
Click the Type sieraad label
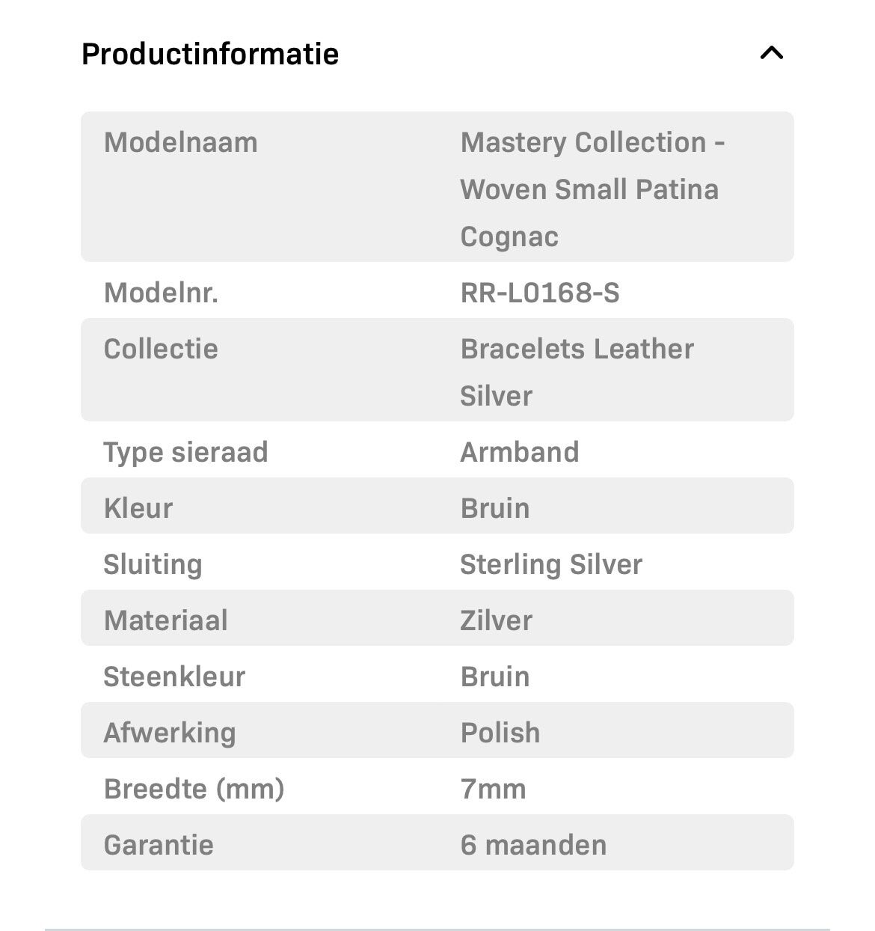pyautogui.click(x=185, y=452)
